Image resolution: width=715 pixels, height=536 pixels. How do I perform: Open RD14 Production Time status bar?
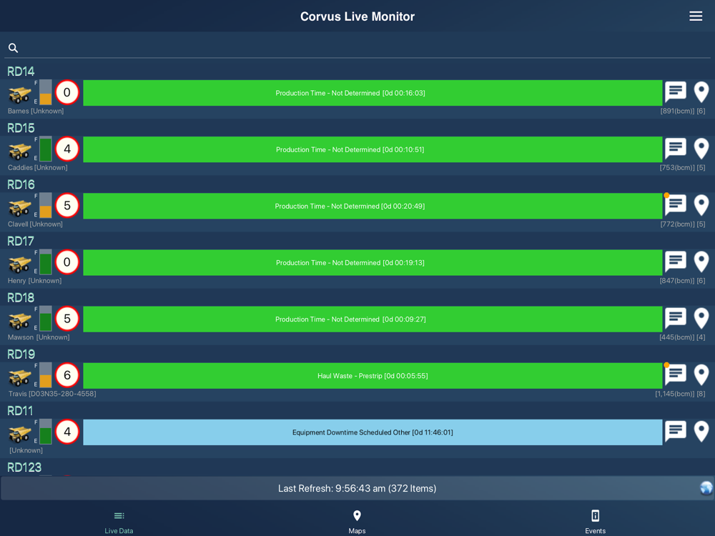click(x=373, y=93)
